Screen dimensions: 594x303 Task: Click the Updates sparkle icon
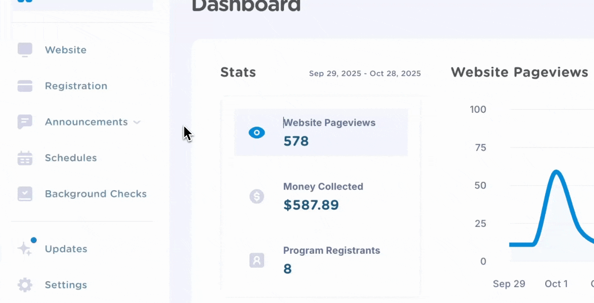coord(25,249)
